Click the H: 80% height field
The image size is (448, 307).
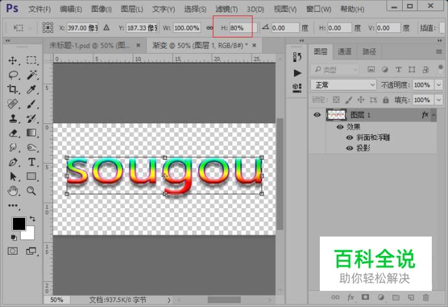(243, 28)
